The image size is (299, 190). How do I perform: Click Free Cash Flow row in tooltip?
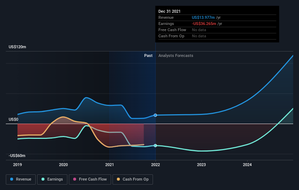[x=217, y=30]
